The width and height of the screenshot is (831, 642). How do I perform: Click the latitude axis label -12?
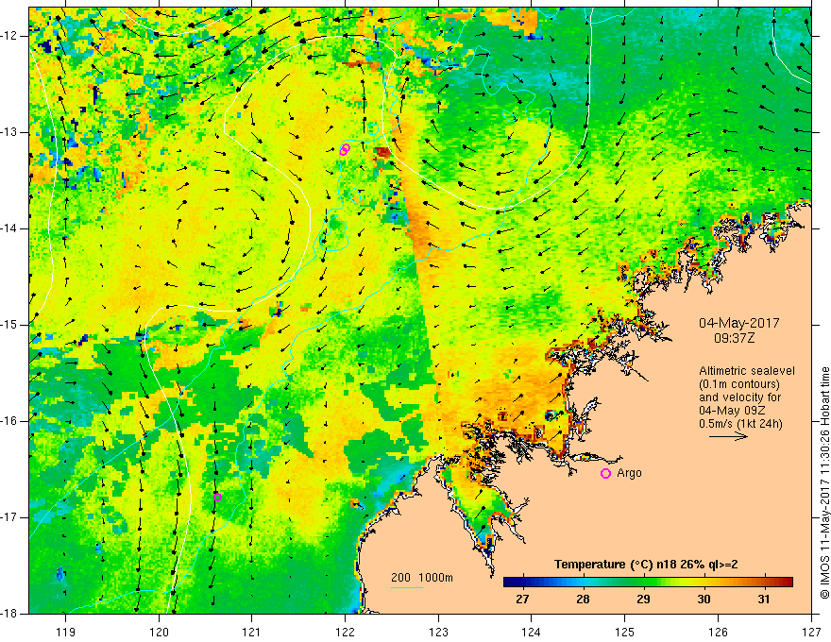tap(9, 36)
